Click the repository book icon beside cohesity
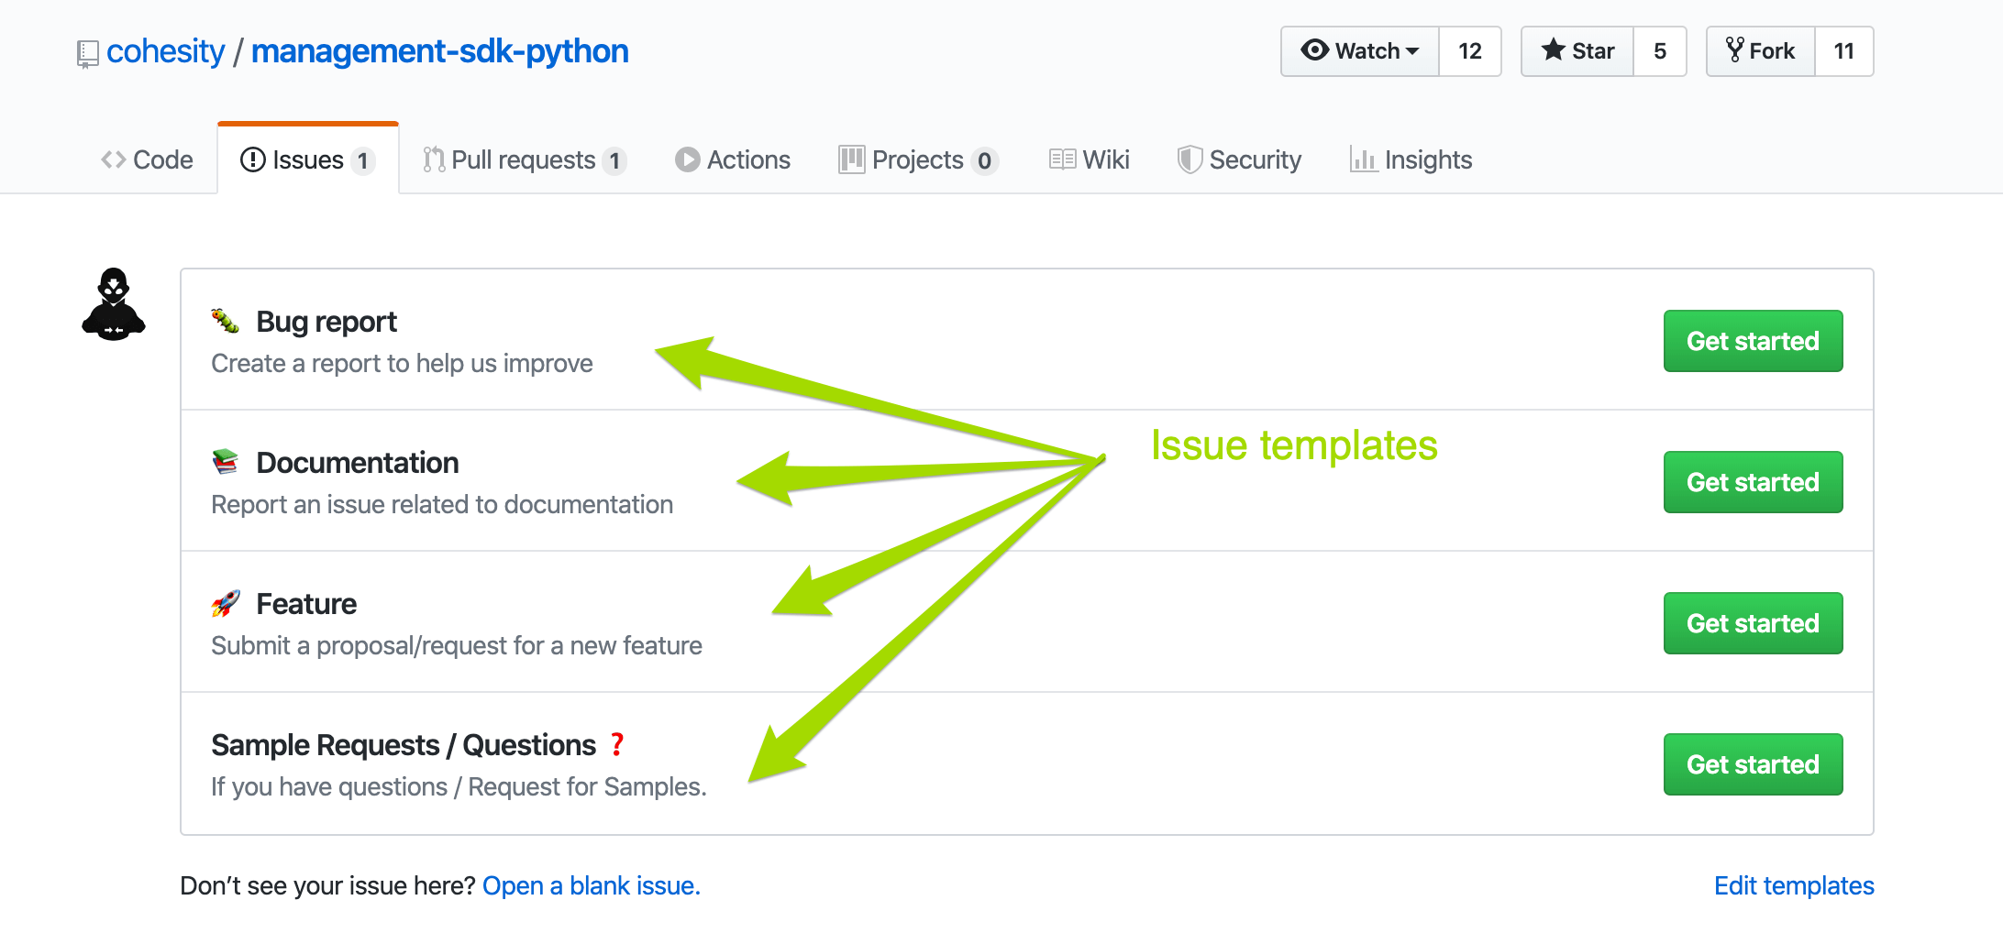 click(87, 54)
